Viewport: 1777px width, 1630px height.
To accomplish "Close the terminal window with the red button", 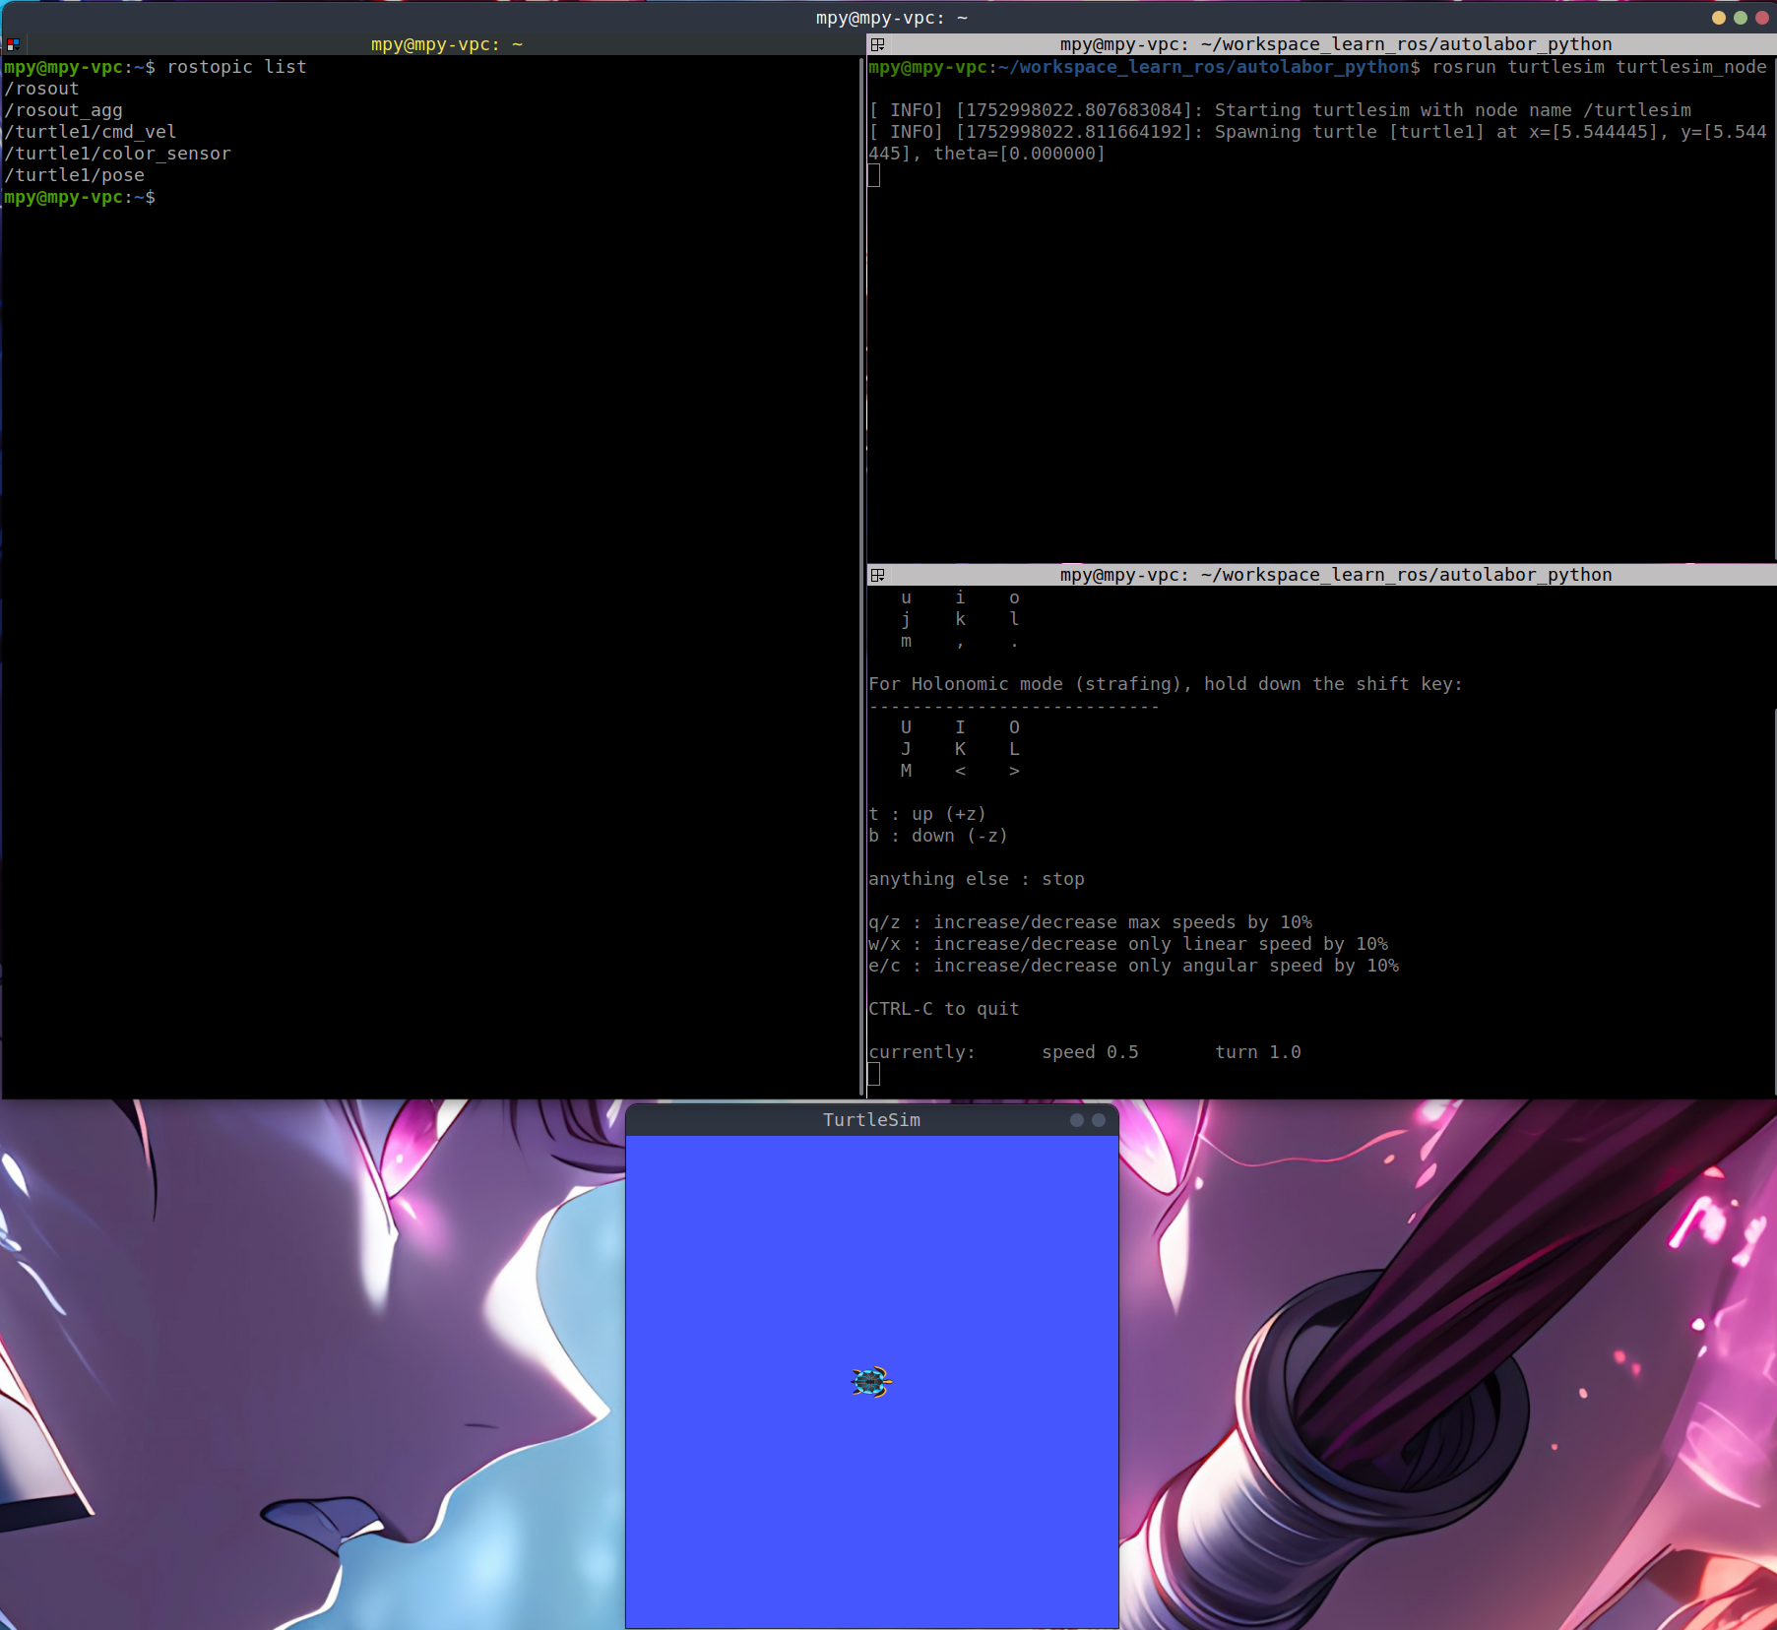I will coord(1761,18).
